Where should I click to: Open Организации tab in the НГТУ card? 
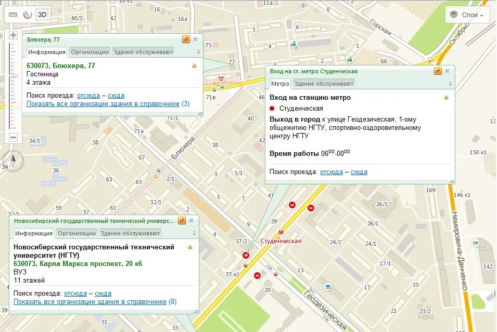77,233
